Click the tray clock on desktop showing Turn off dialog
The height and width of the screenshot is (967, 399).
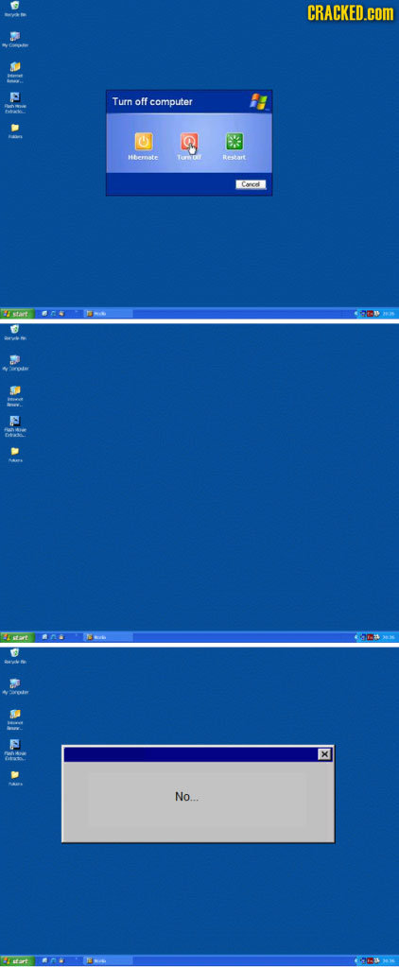pos(389,313)
